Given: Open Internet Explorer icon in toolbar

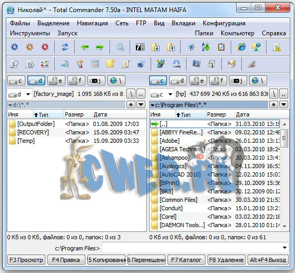Looking at the screenshot, I should click(242, 47).
